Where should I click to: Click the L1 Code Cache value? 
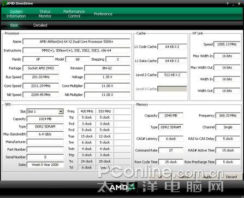(172, 46)
